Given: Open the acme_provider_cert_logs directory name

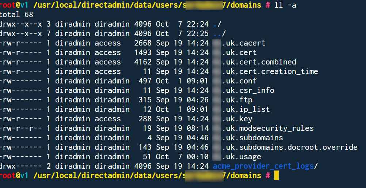Looking at the screenshot, I should coord(263,166).
